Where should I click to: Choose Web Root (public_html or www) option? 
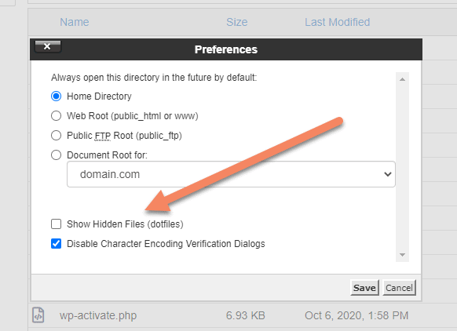pyautogui.click(x=56, y=116)
